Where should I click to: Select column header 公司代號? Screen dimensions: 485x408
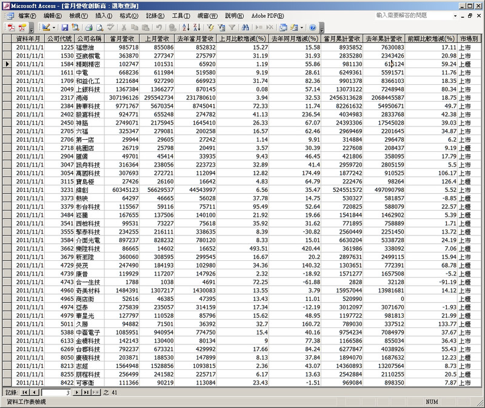pos(59,39)
